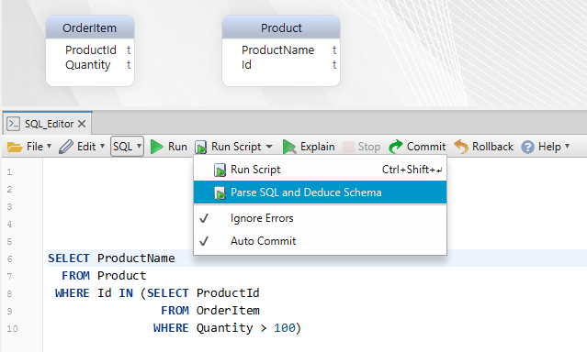Place cursor on SELECT ProductName line
This screenshot has width=587, height=352.
(x=111, y=258)
